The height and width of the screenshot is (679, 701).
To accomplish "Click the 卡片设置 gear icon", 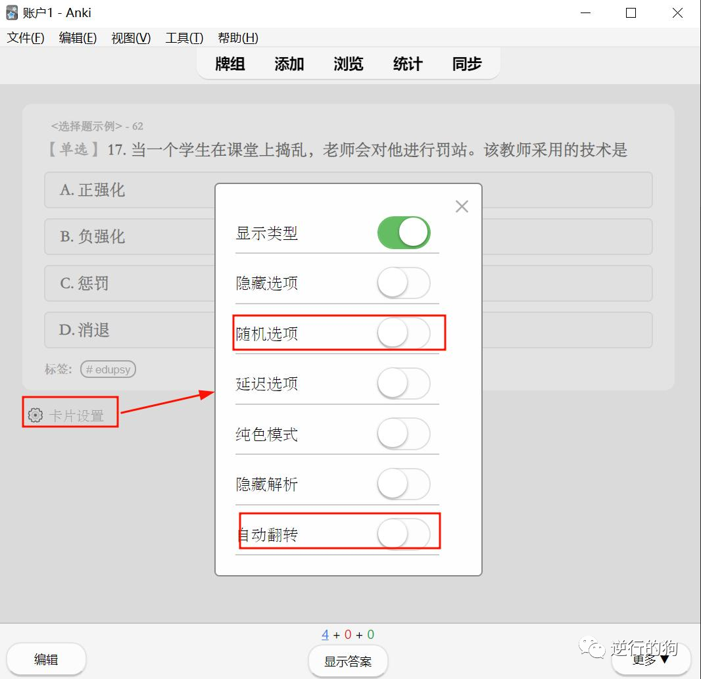I will pyautogui.click(x=35, y=413).
